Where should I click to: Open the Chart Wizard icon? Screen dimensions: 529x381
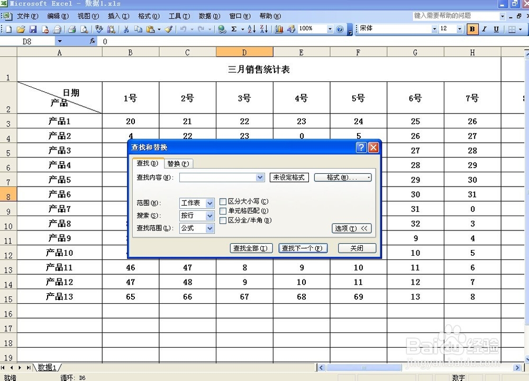(280, 29)
